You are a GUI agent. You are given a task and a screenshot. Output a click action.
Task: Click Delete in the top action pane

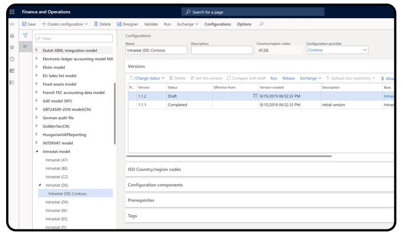[103, 24]
